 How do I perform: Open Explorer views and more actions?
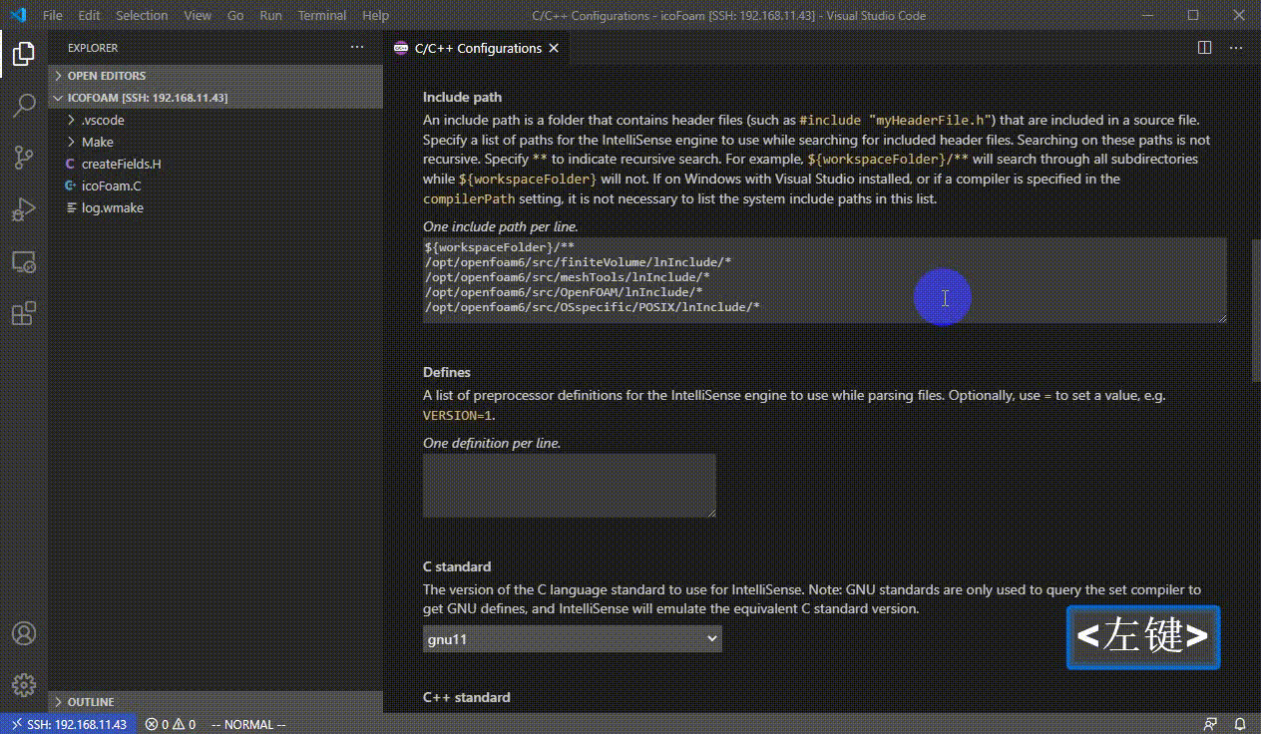click(x=357, y=48)
